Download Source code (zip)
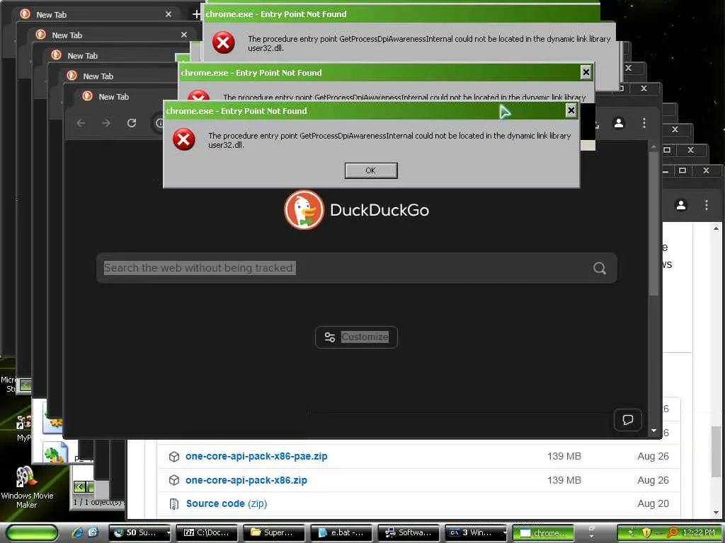The image size is (725, 543). click(x=227, y=503)
